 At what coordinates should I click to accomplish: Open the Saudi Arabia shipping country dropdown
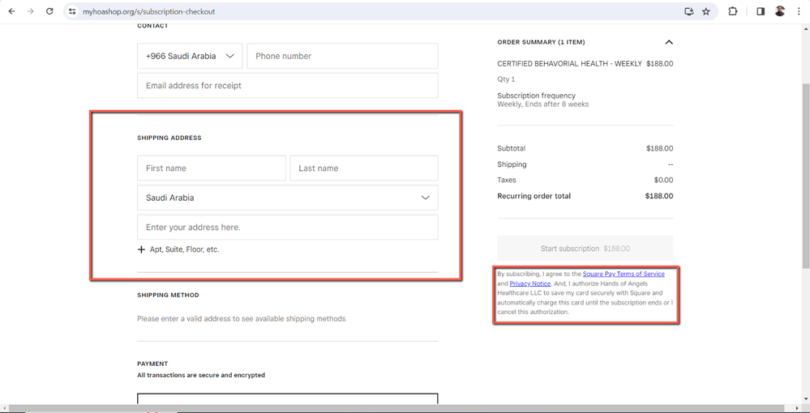coord(287,198)
